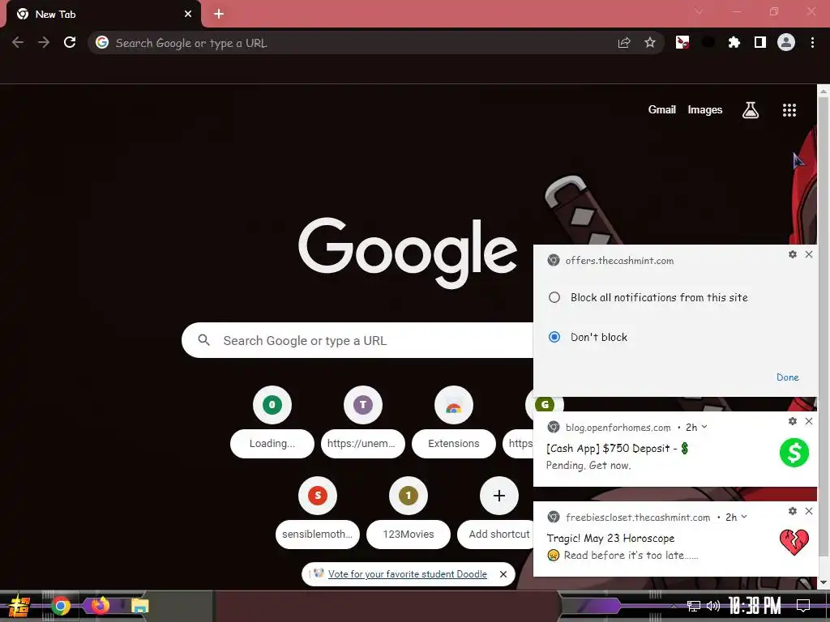Close the blog.openforhomes.com notification
830x622 pixels.
[809, 421]
